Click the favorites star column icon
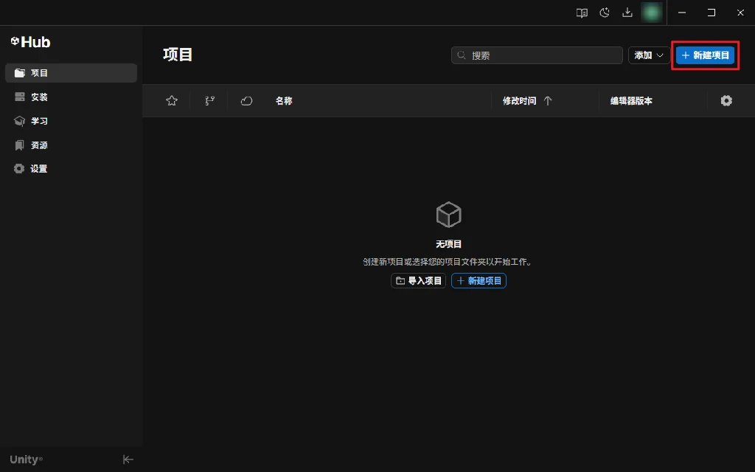Image resolution: width=755 pixels, height=472 pixels. pos(172,101)
